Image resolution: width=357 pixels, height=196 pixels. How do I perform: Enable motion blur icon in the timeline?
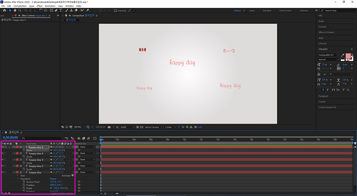(89, 138)
